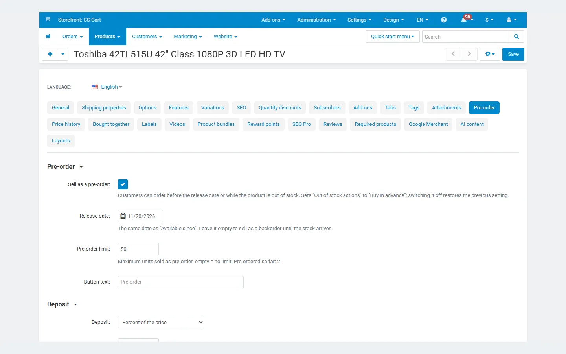
Task: Open the Administration dropdown
Action: click(x=316, y=20)
